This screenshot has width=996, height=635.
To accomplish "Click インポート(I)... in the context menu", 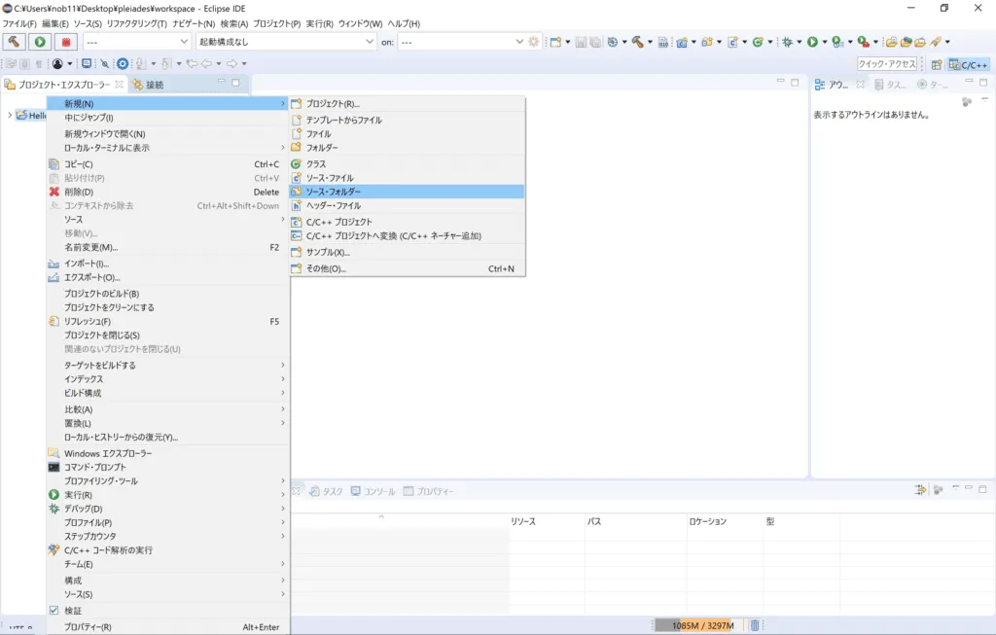I will tap(167, 264).
